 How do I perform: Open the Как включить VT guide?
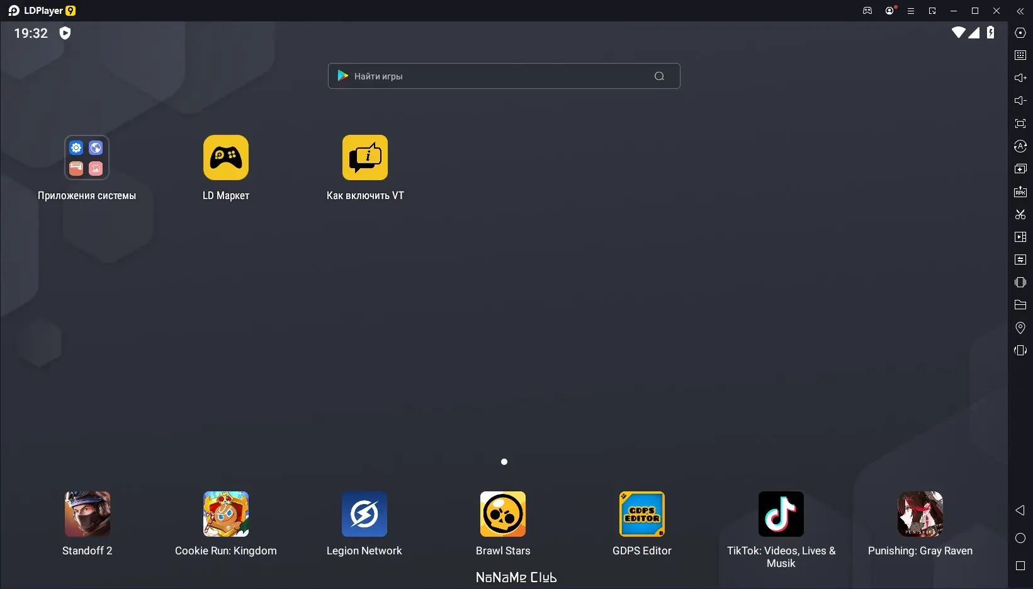coord(365,157)
